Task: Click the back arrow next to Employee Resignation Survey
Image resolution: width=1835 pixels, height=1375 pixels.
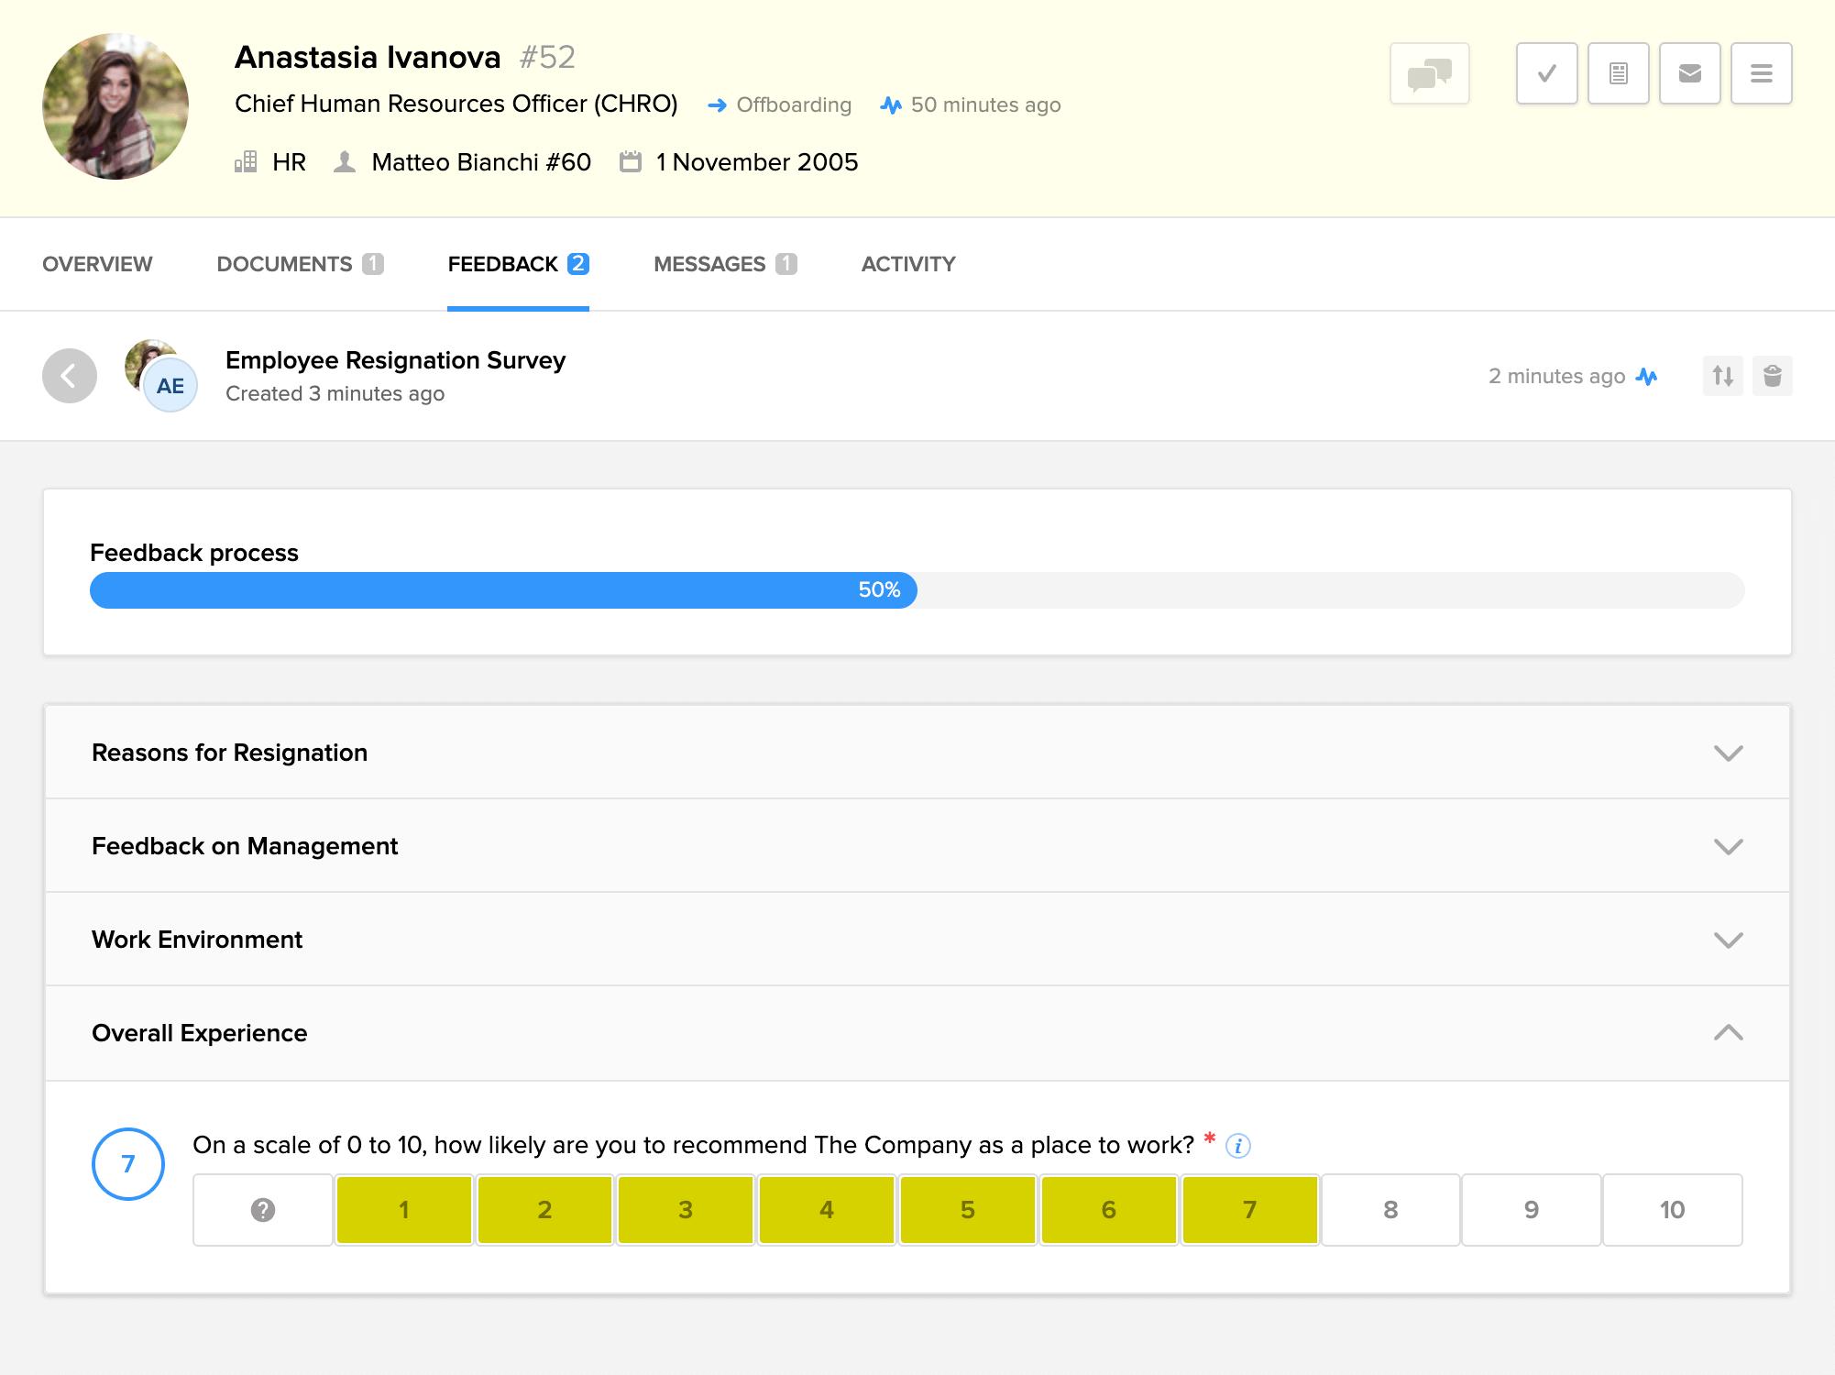Action: tap(69, 376)
